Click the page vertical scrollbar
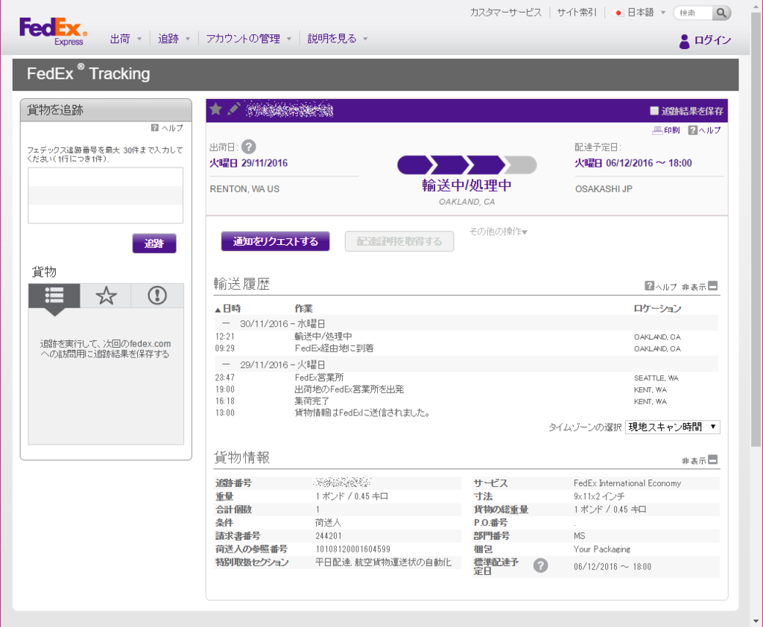Viewport: 763px width, 627px height. (x=756, y=229)
